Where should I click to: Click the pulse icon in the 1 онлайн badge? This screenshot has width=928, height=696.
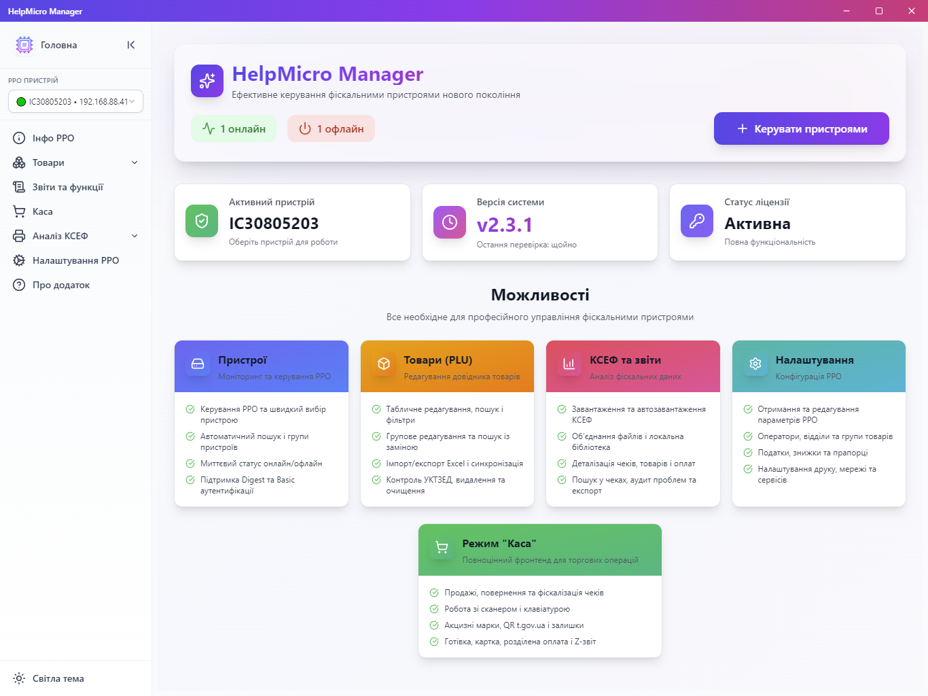[209, 128]
